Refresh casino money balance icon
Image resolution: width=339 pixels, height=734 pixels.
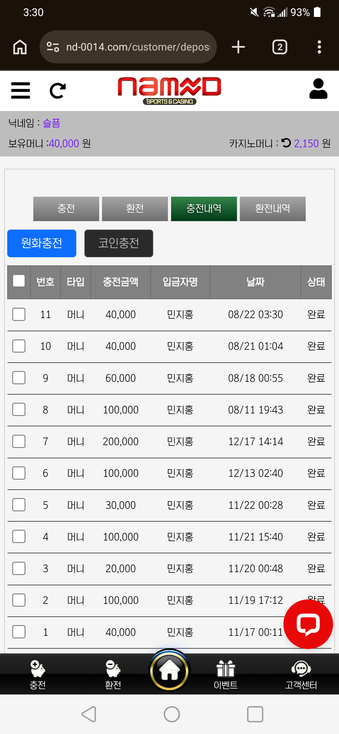point(286,143)
